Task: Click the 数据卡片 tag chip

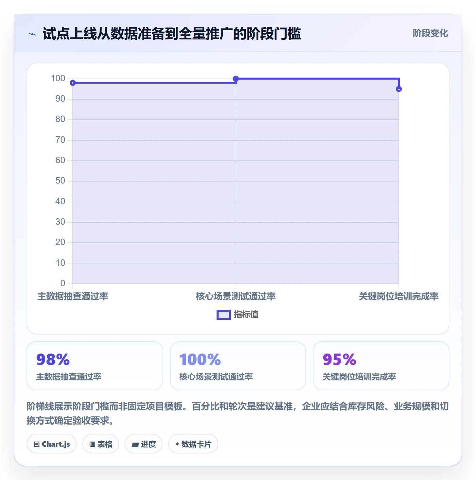Action: pos(193,444)
